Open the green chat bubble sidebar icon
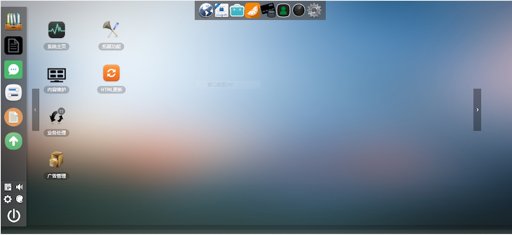This screenshot has width=512, height=235. 13,69
